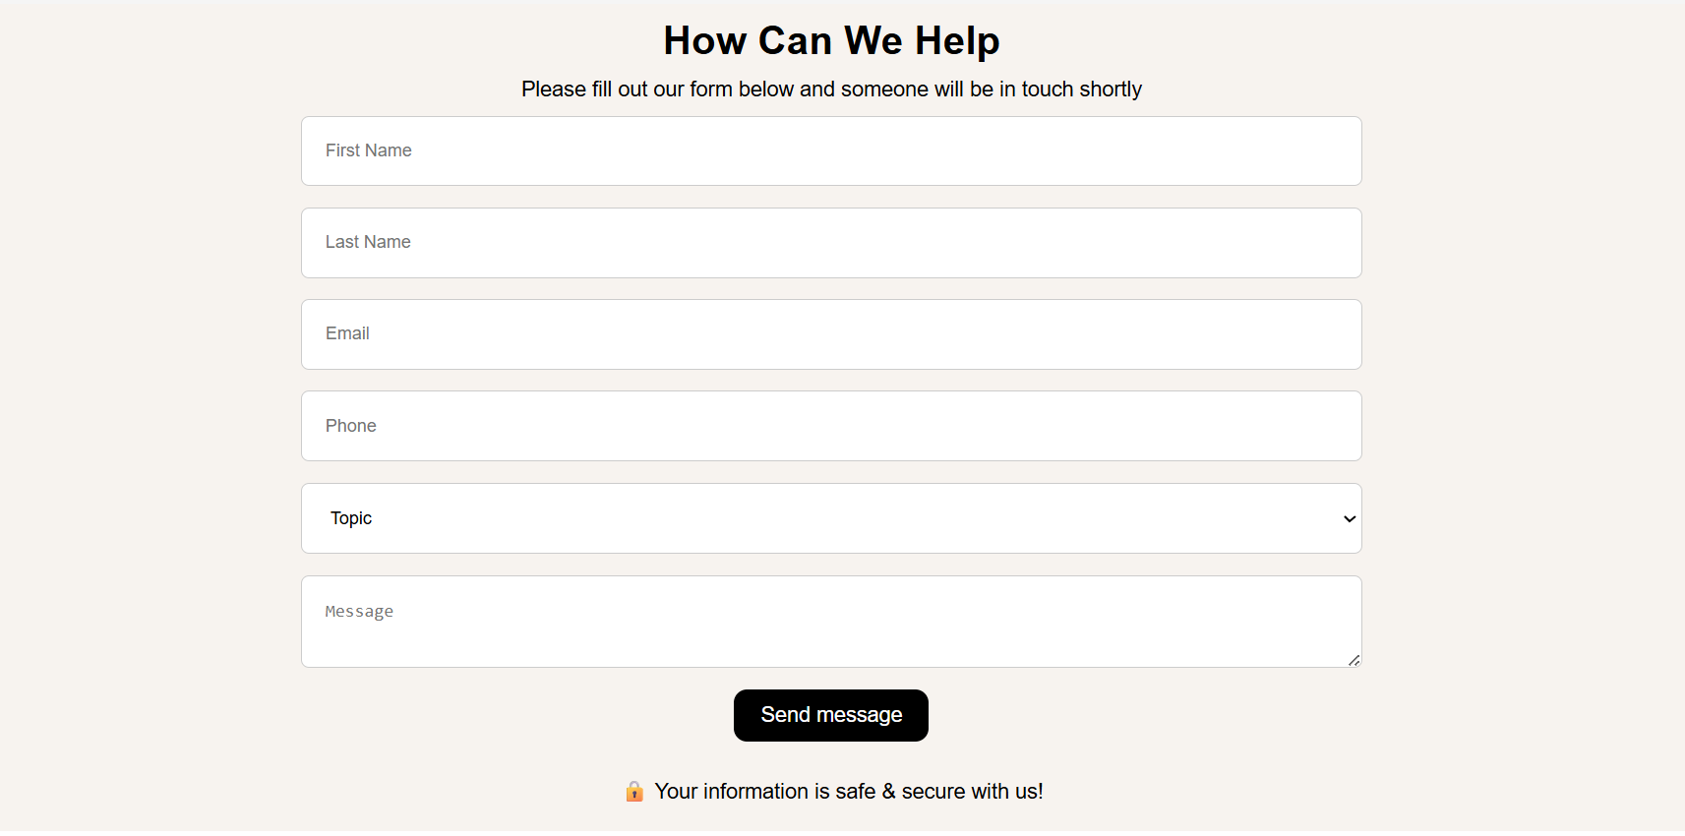Screen dimensions: 1685x836
Task: Click into the Last Name field
Action: click(x=831, y=243)
